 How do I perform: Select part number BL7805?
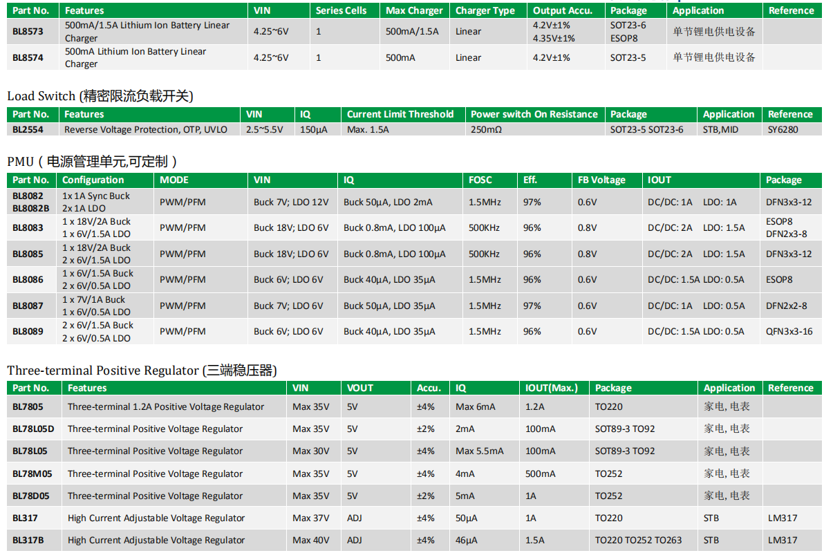click(28, 406)
